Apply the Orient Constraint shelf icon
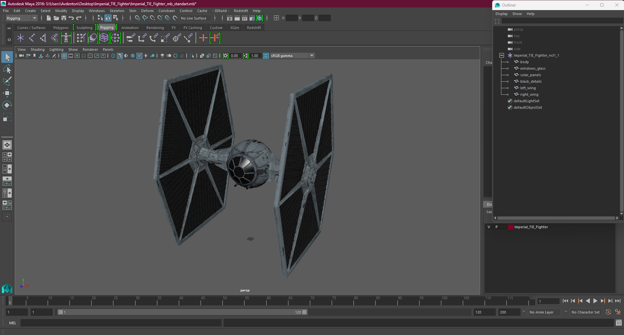Image resolution: width=624 pixels, height=335 pixels. click(154, 38)
